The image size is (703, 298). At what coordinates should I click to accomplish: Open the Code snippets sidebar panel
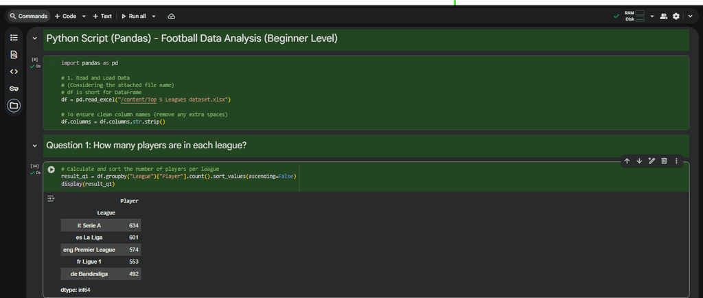[x=14, y=71]
